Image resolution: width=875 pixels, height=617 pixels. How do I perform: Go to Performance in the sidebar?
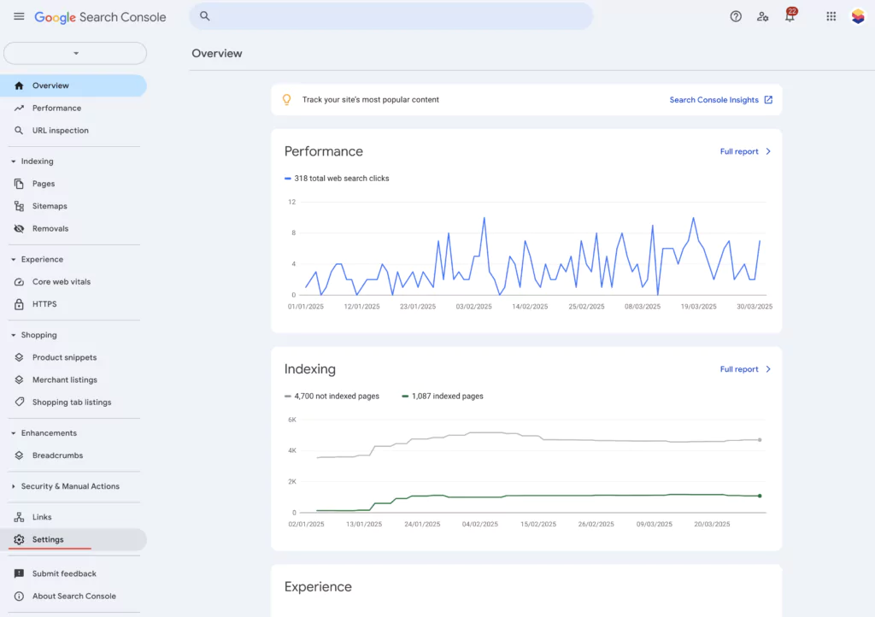56,109
